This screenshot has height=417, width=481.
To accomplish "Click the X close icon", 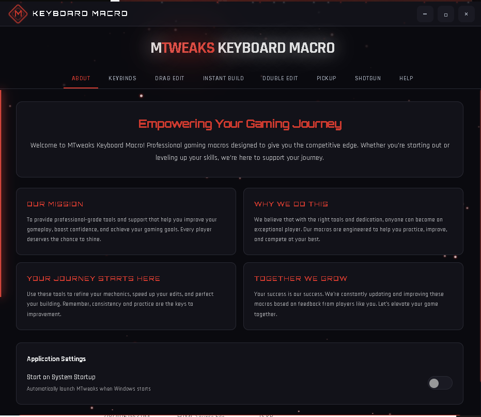I will [466, 14].
